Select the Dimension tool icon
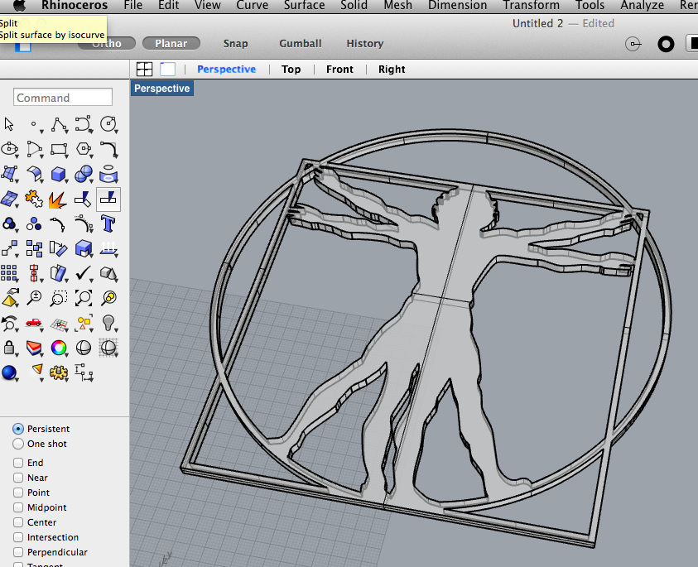Image resolution: width=698 pixels, height=567 pixels. point(84,372)
